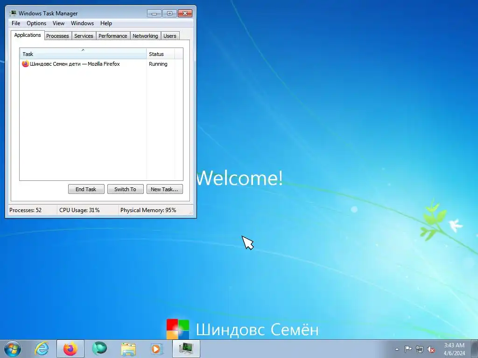Sort by the Task column header
The height and width of the screenshot is (358, 478).
83,54
